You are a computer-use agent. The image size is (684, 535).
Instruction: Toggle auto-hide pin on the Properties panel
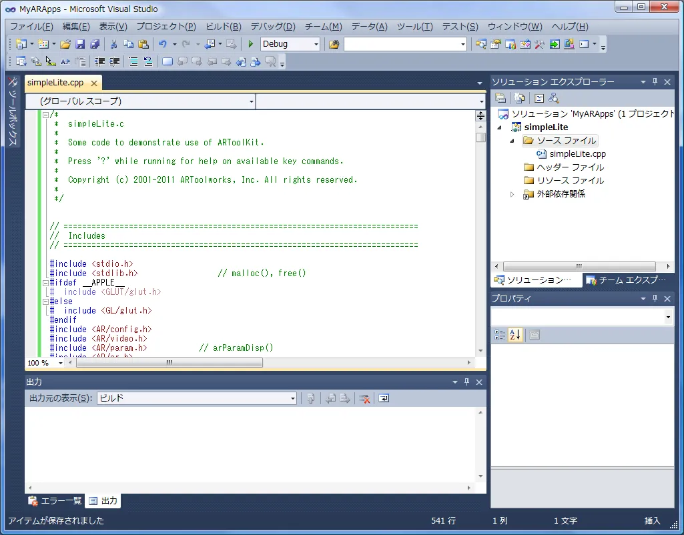tap(655, 299)
